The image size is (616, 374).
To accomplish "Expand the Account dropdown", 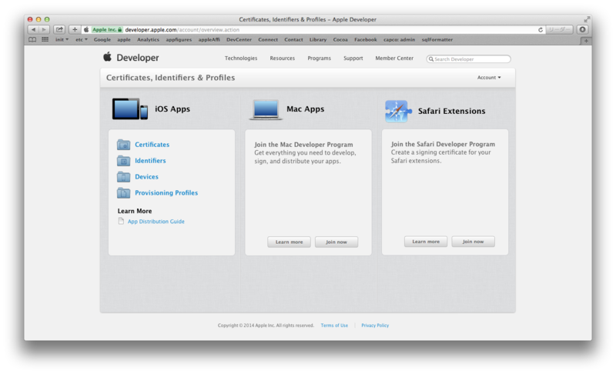I will click(x=489, y=78).
